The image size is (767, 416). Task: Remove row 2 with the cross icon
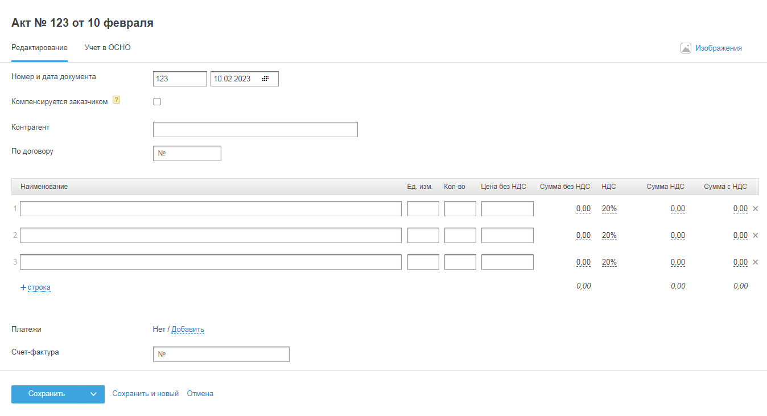click(x=756, y=236)
